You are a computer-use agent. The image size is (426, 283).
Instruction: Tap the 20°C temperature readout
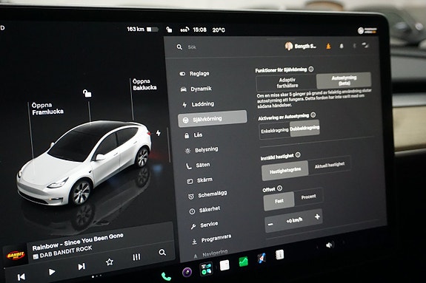tap(219, 30)
